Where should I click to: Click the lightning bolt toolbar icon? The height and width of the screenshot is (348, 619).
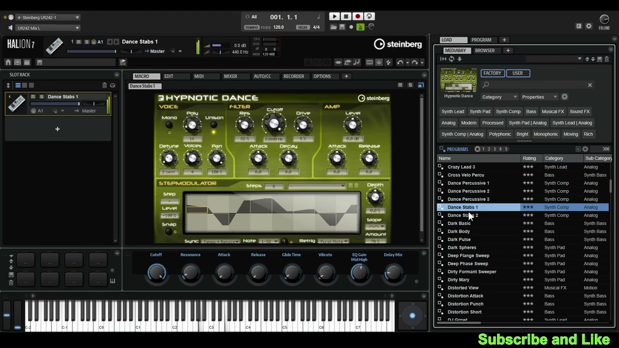pyautogui.click(x=388, y=62)
